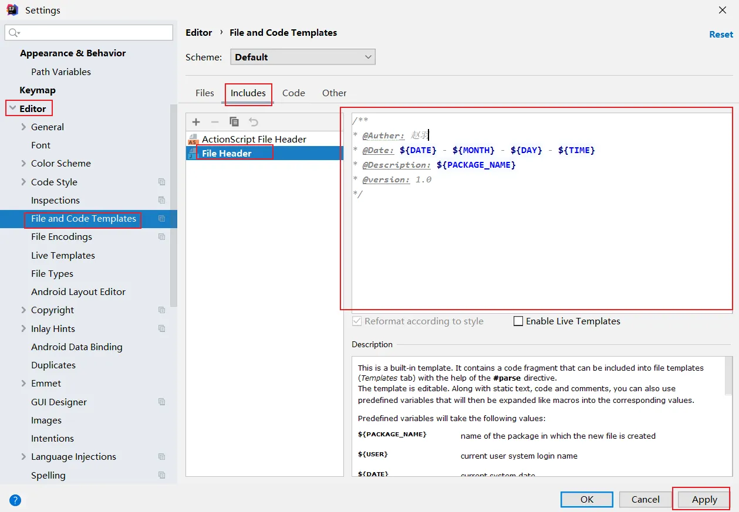Screen dimensions: 739x512
Task: Toggle Reformat according to style checkbox
Action: [357, 321]
